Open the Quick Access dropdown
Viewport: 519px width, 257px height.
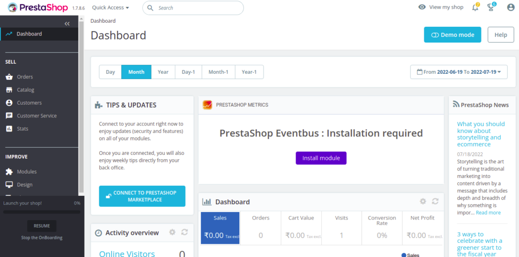point(110,7)
